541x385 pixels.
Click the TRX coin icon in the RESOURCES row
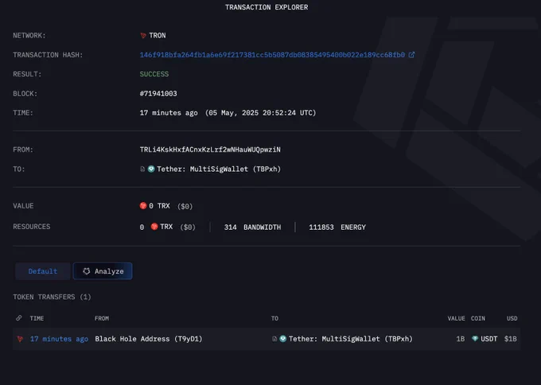click(x=154, y=227)
